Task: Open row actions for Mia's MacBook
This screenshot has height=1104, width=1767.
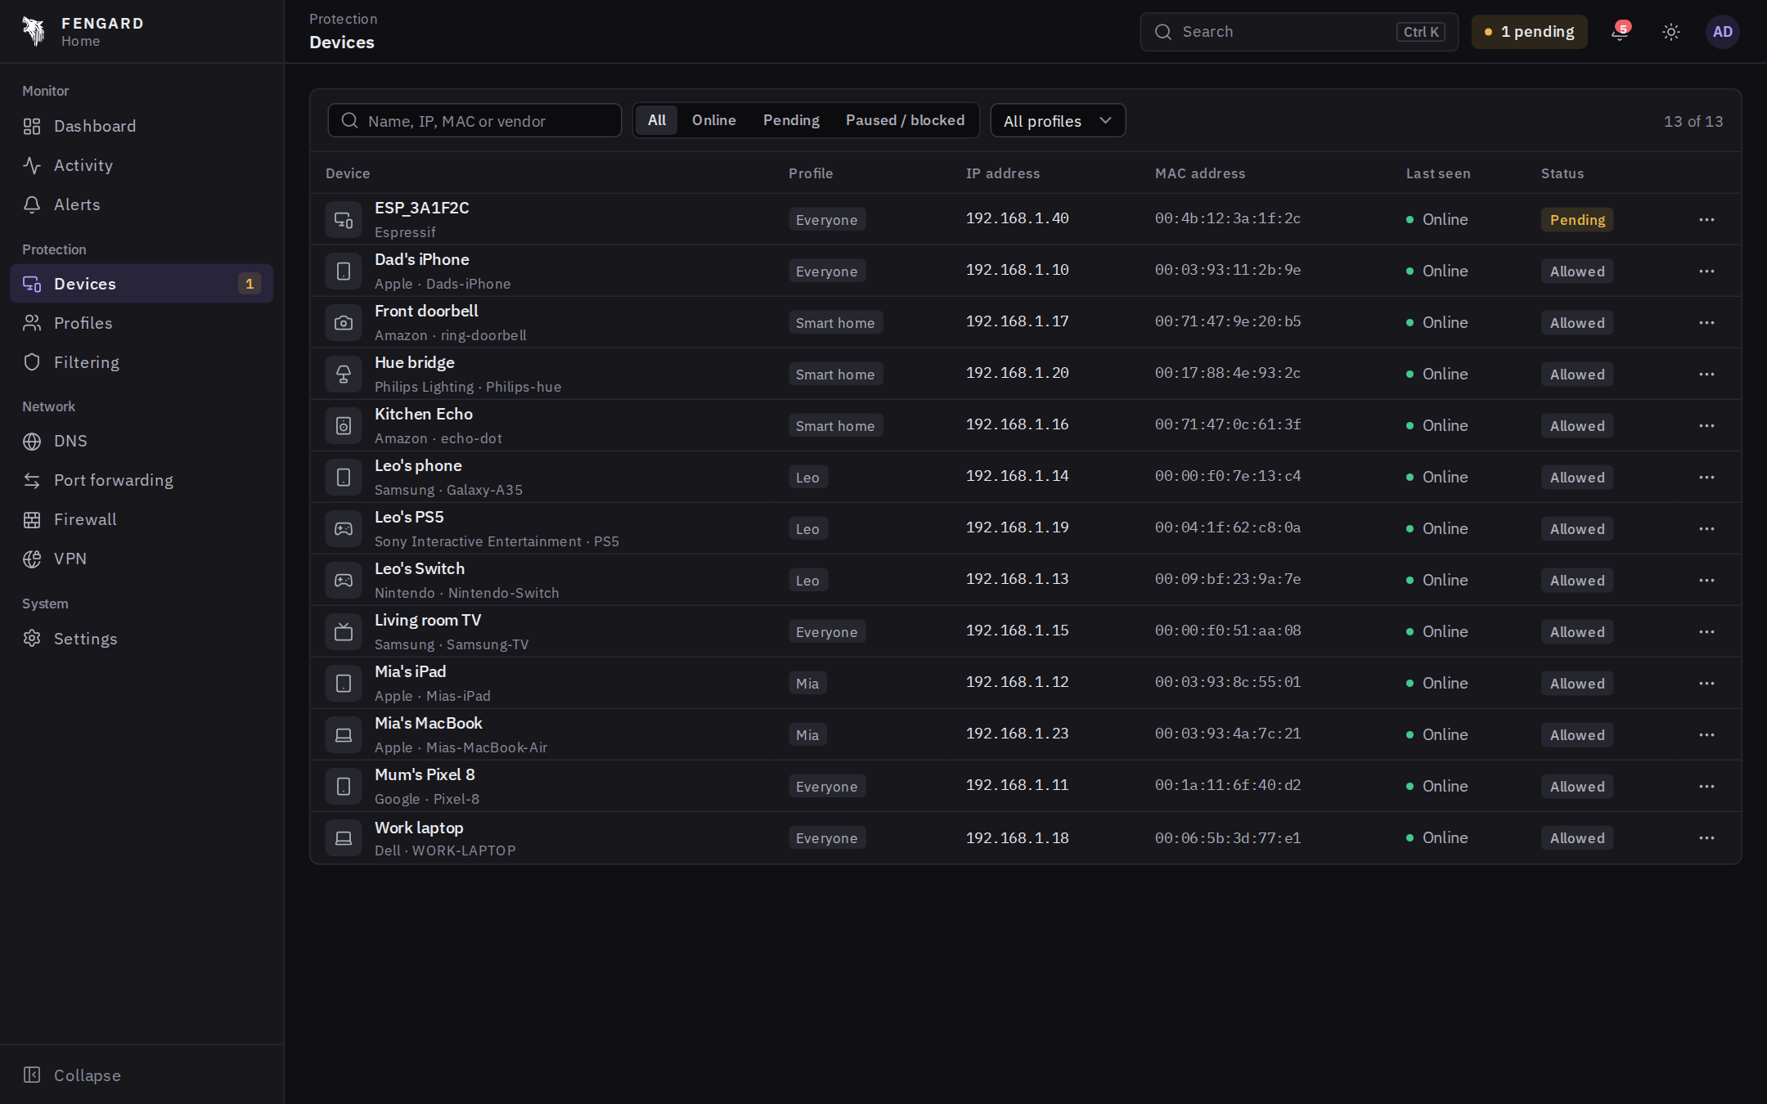Action: point(1706,734)
